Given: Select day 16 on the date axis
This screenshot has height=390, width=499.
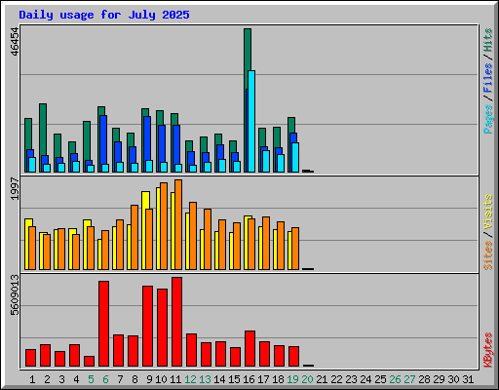Looking at the screenshot, I should point(249,379).
